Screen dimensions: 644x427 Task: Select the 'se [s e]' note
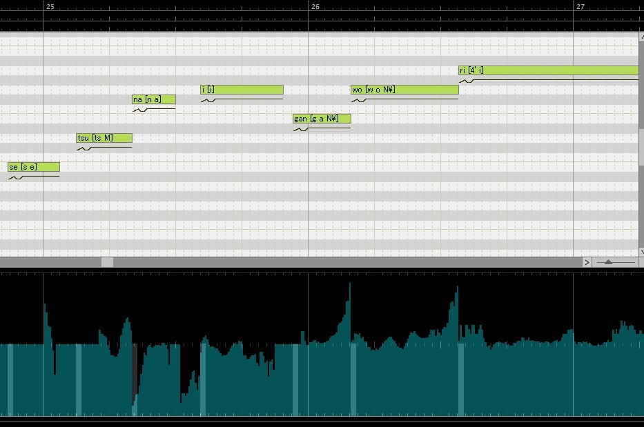coord(34,167)
